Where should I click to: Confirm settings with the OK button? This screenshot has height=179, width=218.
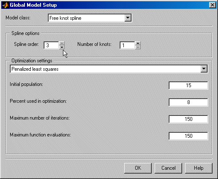click(x=138, y=168)
